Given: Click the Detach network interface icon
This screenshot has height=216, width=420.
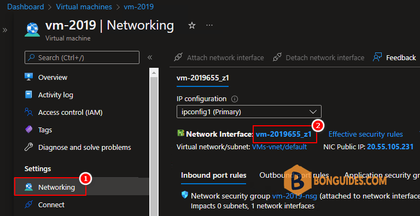Looking at the screenshot, I should [277, 57].
